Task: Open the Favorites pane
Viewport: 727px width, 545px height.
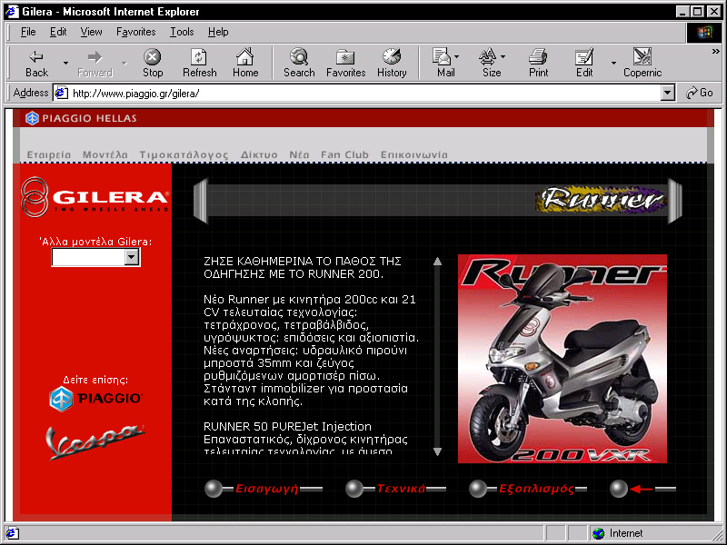Action: tap(346, 63)
